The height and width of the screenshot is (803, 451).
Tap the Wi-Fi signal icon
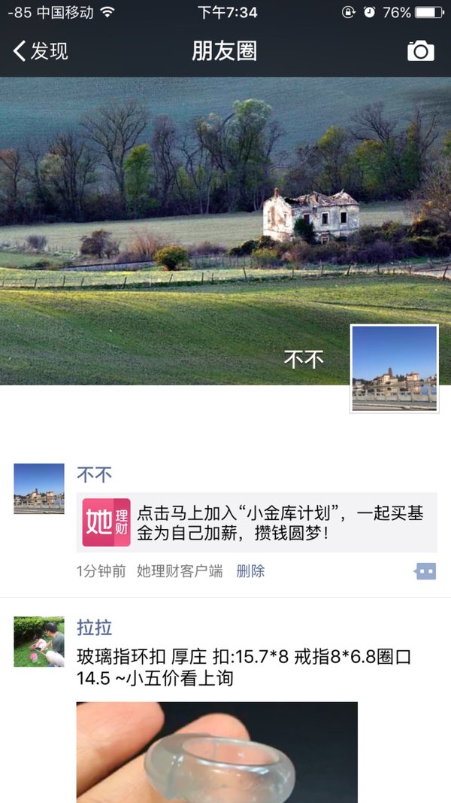[107, 12]
